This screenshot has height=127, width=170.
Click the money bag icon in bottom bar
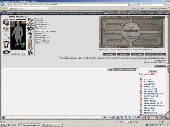[145, 117]
